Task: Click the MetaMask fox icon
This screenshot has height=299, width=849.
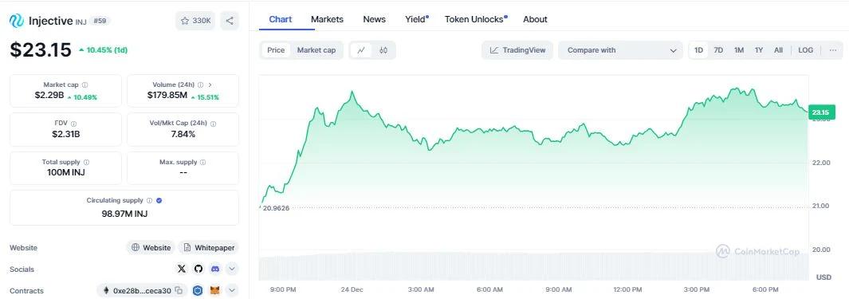Action: (215, 291)
